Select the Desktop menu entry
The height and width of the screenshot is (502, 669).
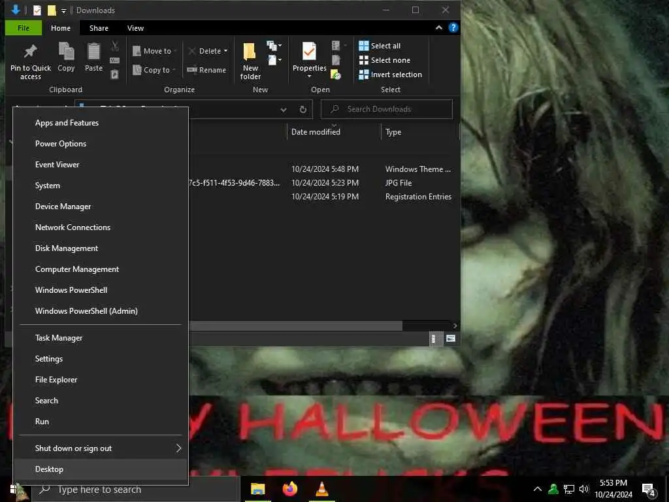pyautogui.click(x=101, y=469)
